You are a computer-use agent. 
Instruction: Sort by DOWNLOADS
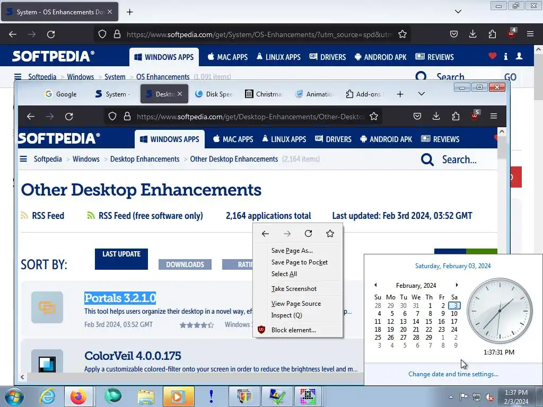coord(185,264)
